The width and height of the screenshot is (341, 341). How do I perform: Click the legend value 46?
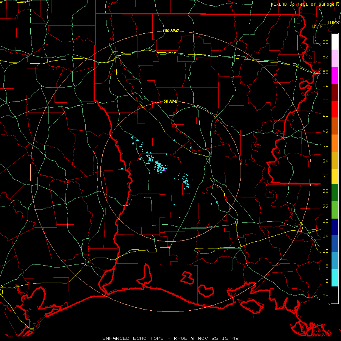point(325,116)
